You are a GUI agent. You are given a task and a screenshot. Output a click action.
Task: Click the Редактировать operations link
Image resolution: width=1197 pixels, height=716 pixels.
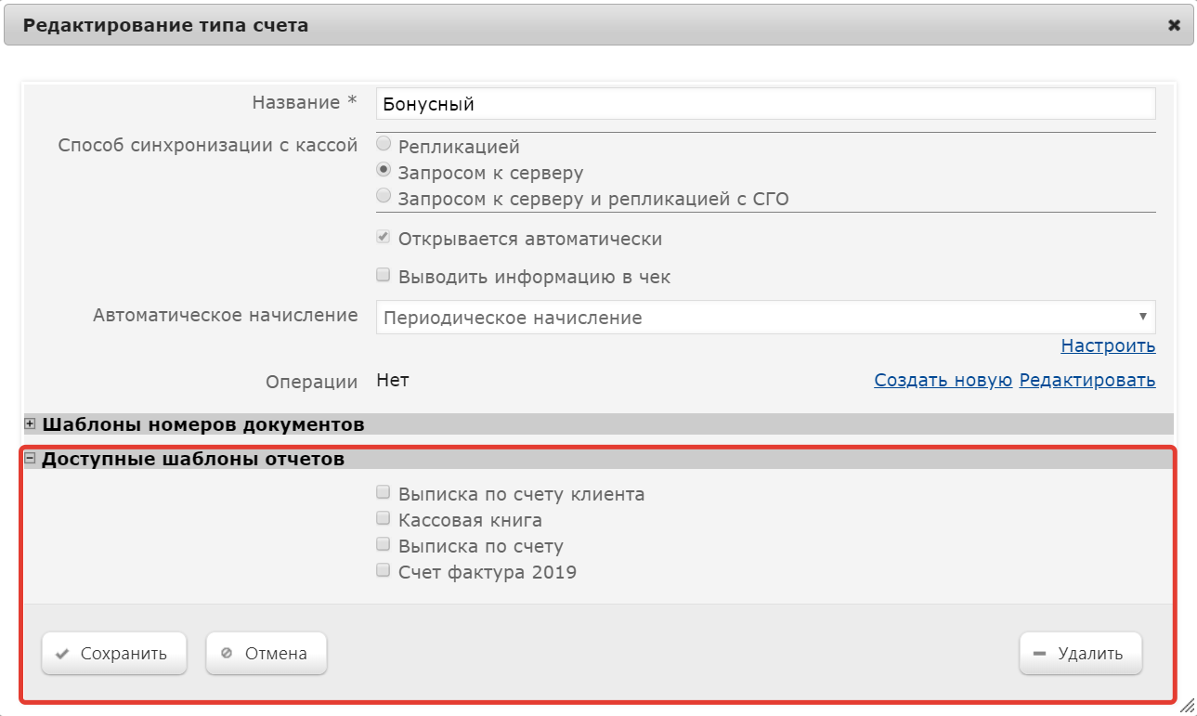(1087, 380)
